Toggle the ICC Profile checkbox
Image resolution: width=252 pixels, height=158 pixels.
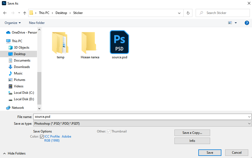tap(42, 137)
